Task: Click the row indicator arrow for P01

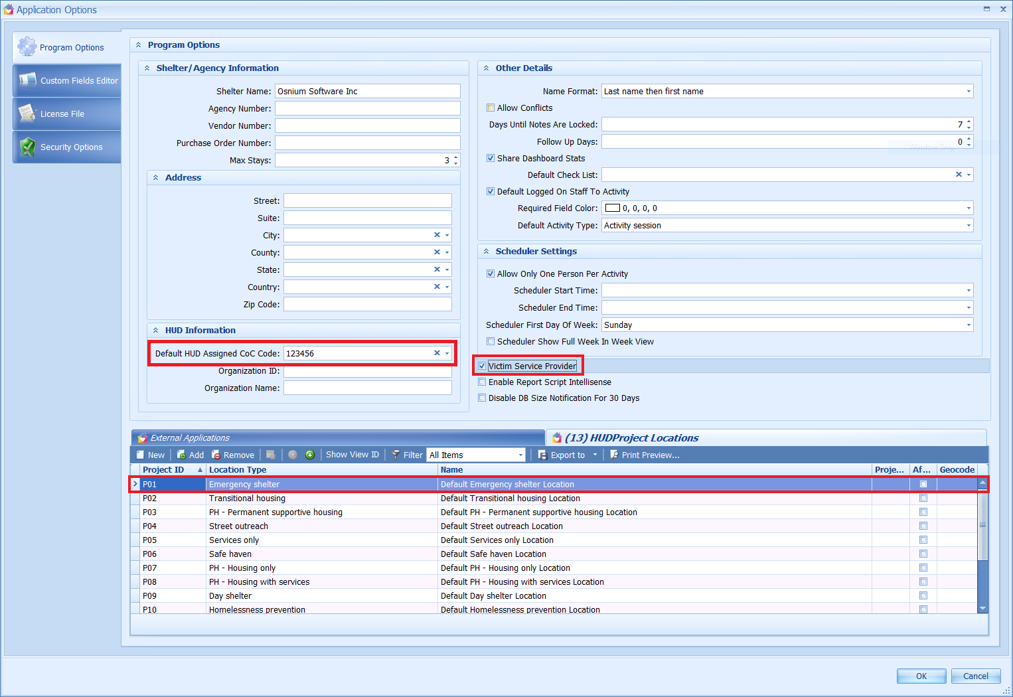Action: tap(135, 484)
